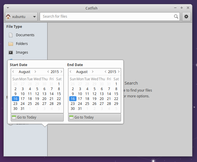The width and height of the screenshot is (197, 162).
Task: Select the Images file type filter
Action: [22, 52]
